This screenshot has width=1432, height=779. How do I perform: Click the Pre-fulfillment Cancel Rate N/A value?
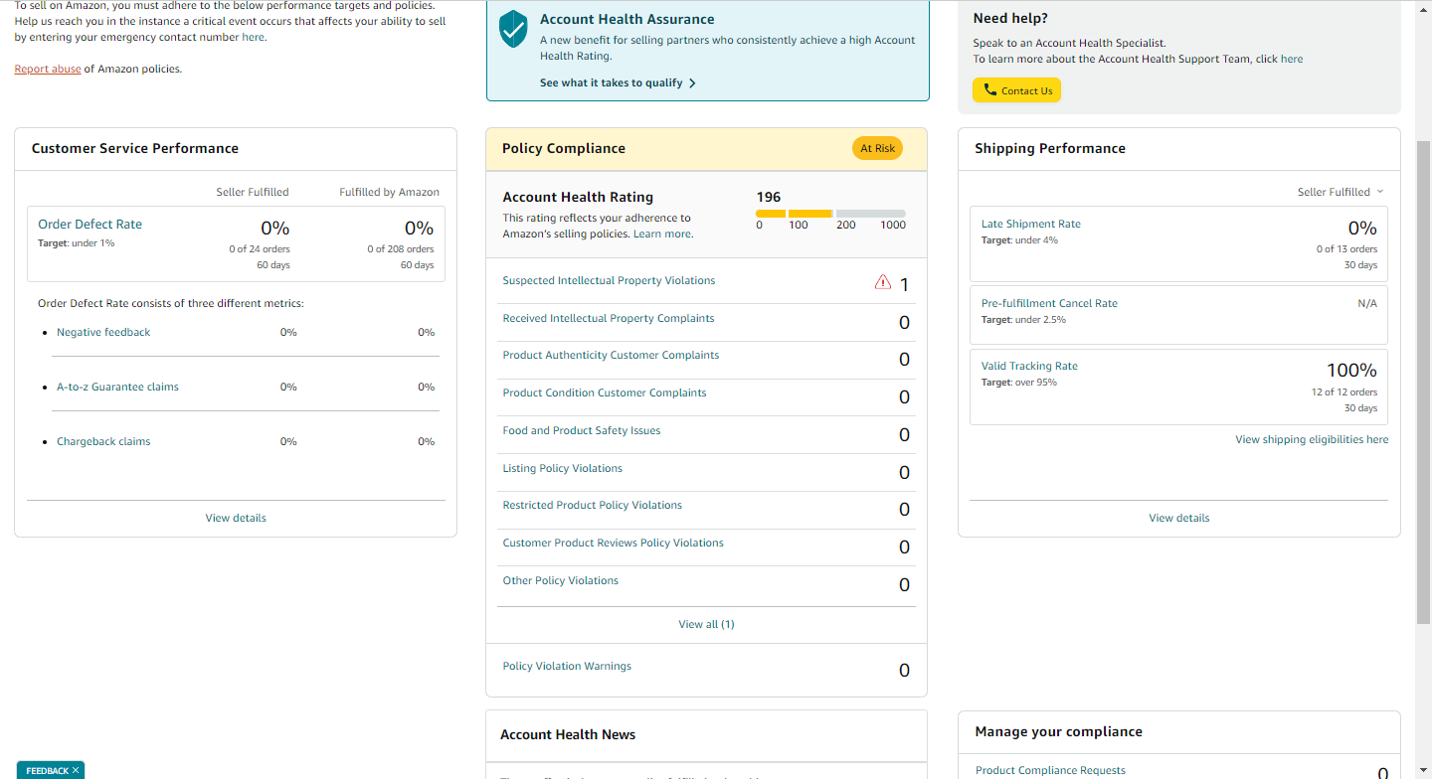click(x=1367, y=303)
